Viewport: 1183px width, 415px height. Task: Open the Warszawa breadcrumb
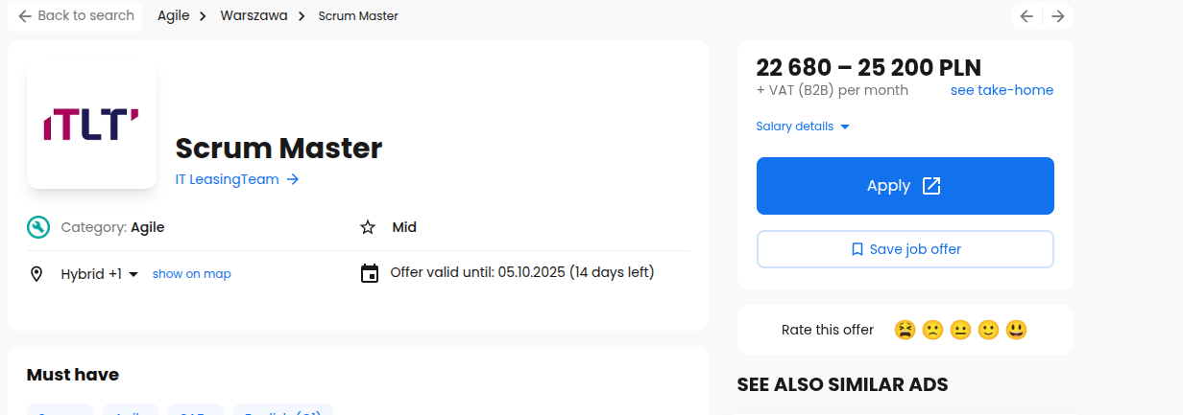coord(253,15)
